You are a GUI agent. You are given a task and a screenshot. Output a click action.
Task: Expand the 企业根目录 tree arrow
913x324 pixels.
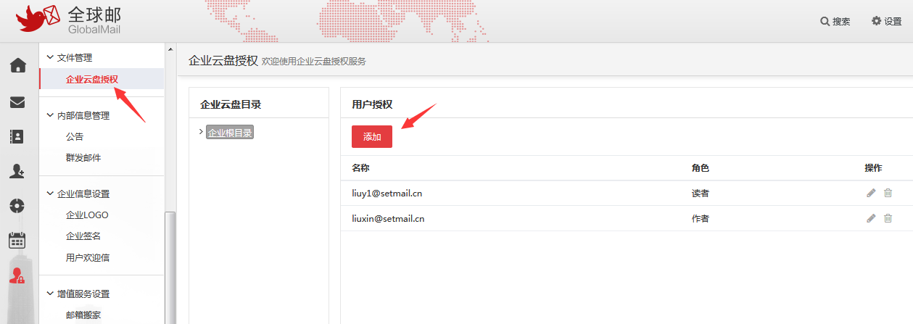[x=201, y=132]
